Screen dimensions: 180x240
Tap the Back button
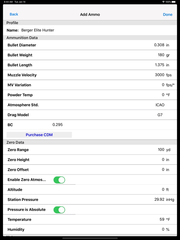[x=14, y=14]
